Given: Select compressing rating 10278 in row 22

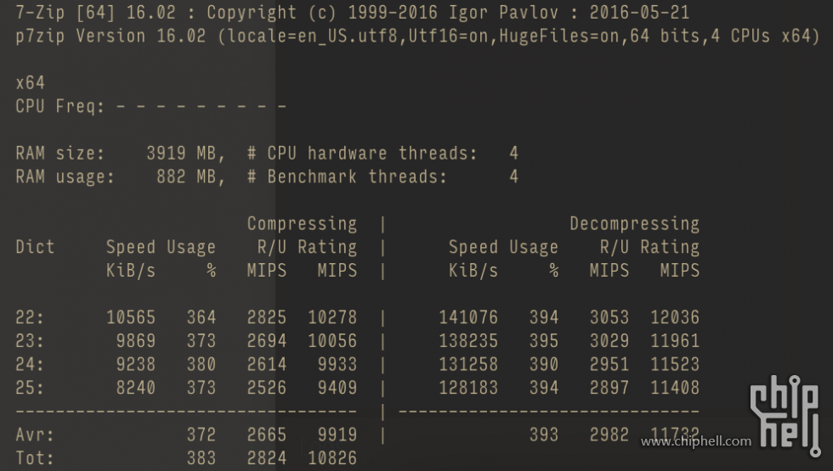Looking at the screenshot, I should 332,317.
